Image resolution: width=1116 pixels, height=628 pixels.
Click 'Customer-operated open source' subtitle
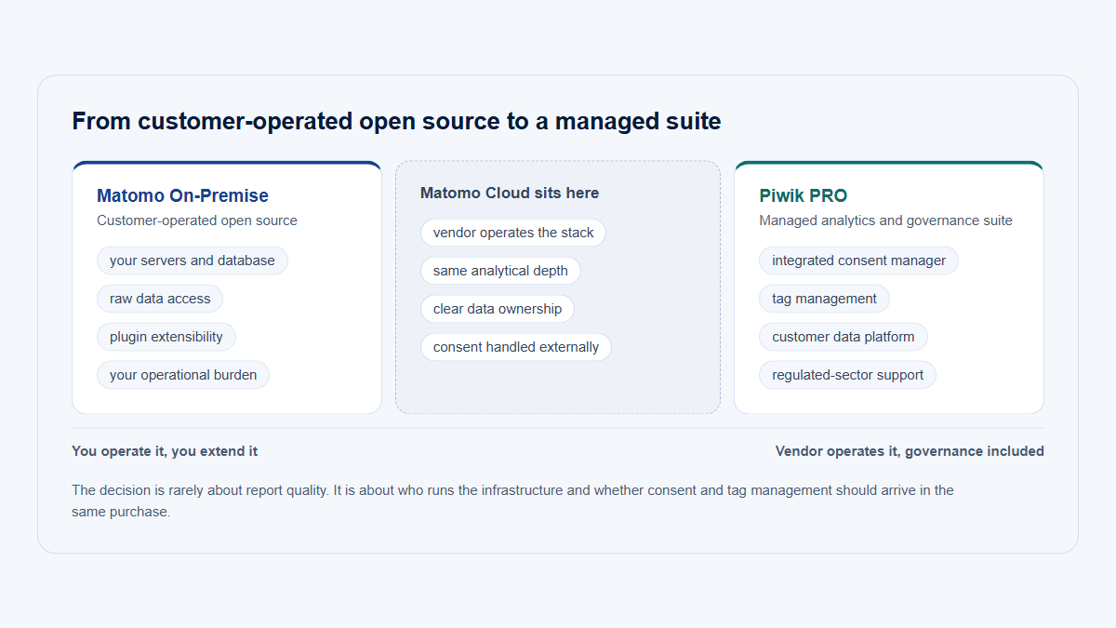point(197,220)
